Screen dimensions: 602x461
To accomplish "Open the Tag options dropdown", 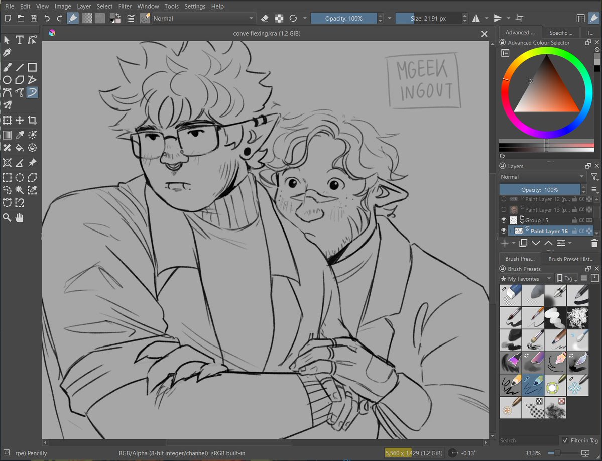I will (x=567, y=279).
